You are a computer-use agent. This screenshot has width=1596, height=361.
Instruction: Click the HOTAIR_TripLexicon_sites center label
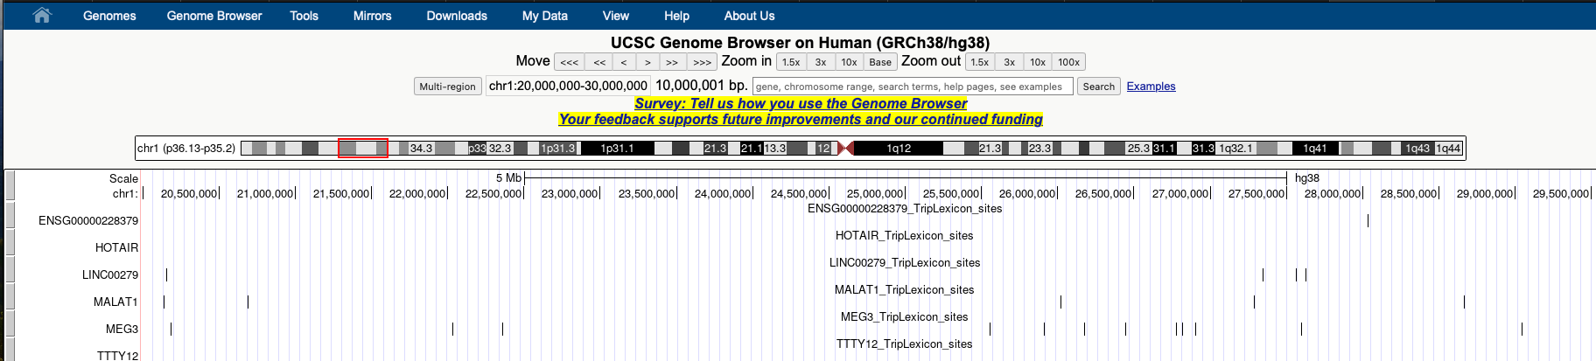tap(904, 235)
